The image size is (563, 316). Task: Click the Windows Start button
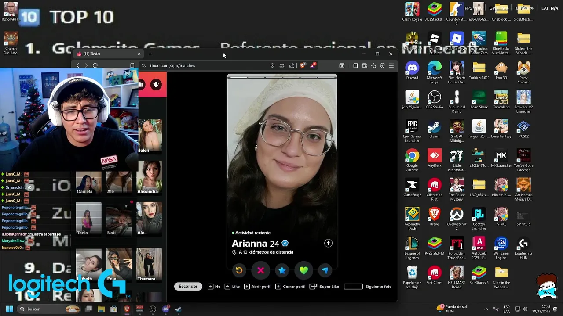coord(9,309)
